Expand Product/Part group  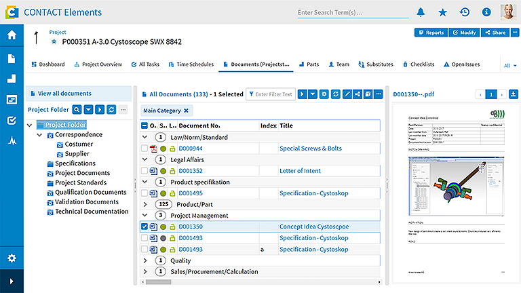pyautogui.click(x=145, y=204)
